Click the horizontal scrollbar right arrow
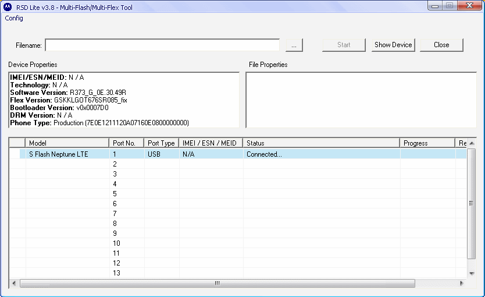 coord(462,283)
